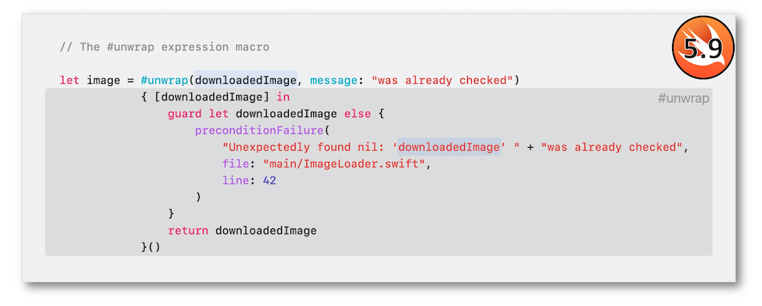
Task: Click the "Unexpectedly found nil" string
Action: pos(307,147)
